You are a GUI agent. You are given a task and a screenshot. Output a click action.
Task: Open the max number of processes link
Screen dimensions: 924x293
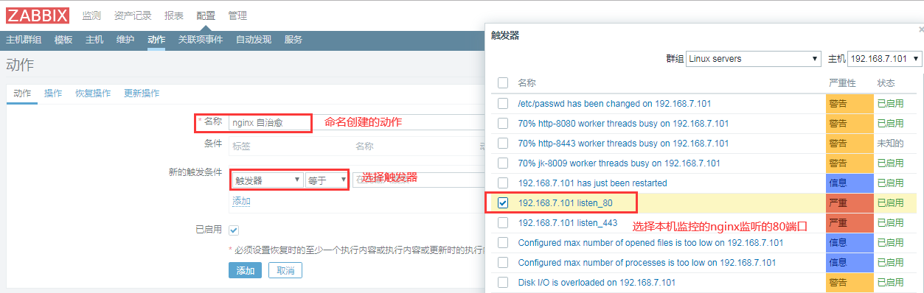point(647,262)
